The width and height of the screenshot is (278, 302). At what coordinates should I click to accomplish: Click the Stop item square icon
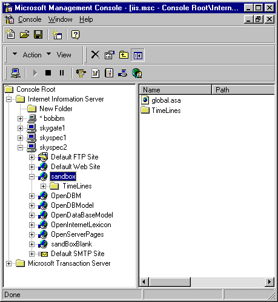(48, 72)
